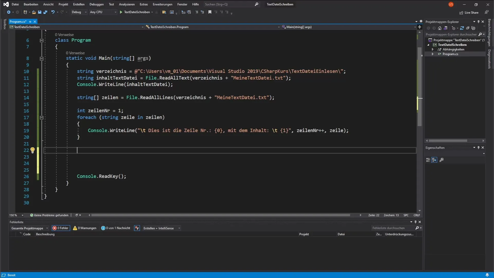Click the feedback icon beside Live Share
The width and height of the screenshot is (494, 278).
coord(487,12)
